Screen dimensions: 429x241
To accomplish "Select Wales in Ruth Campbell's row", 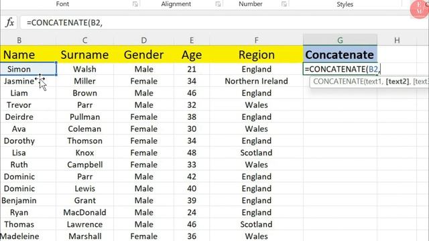I will (256, 165).
